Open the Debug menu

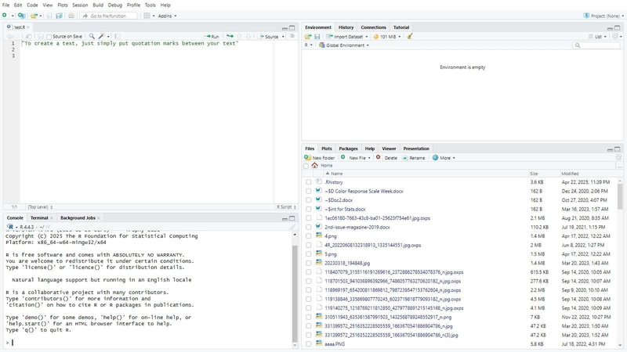114,5
